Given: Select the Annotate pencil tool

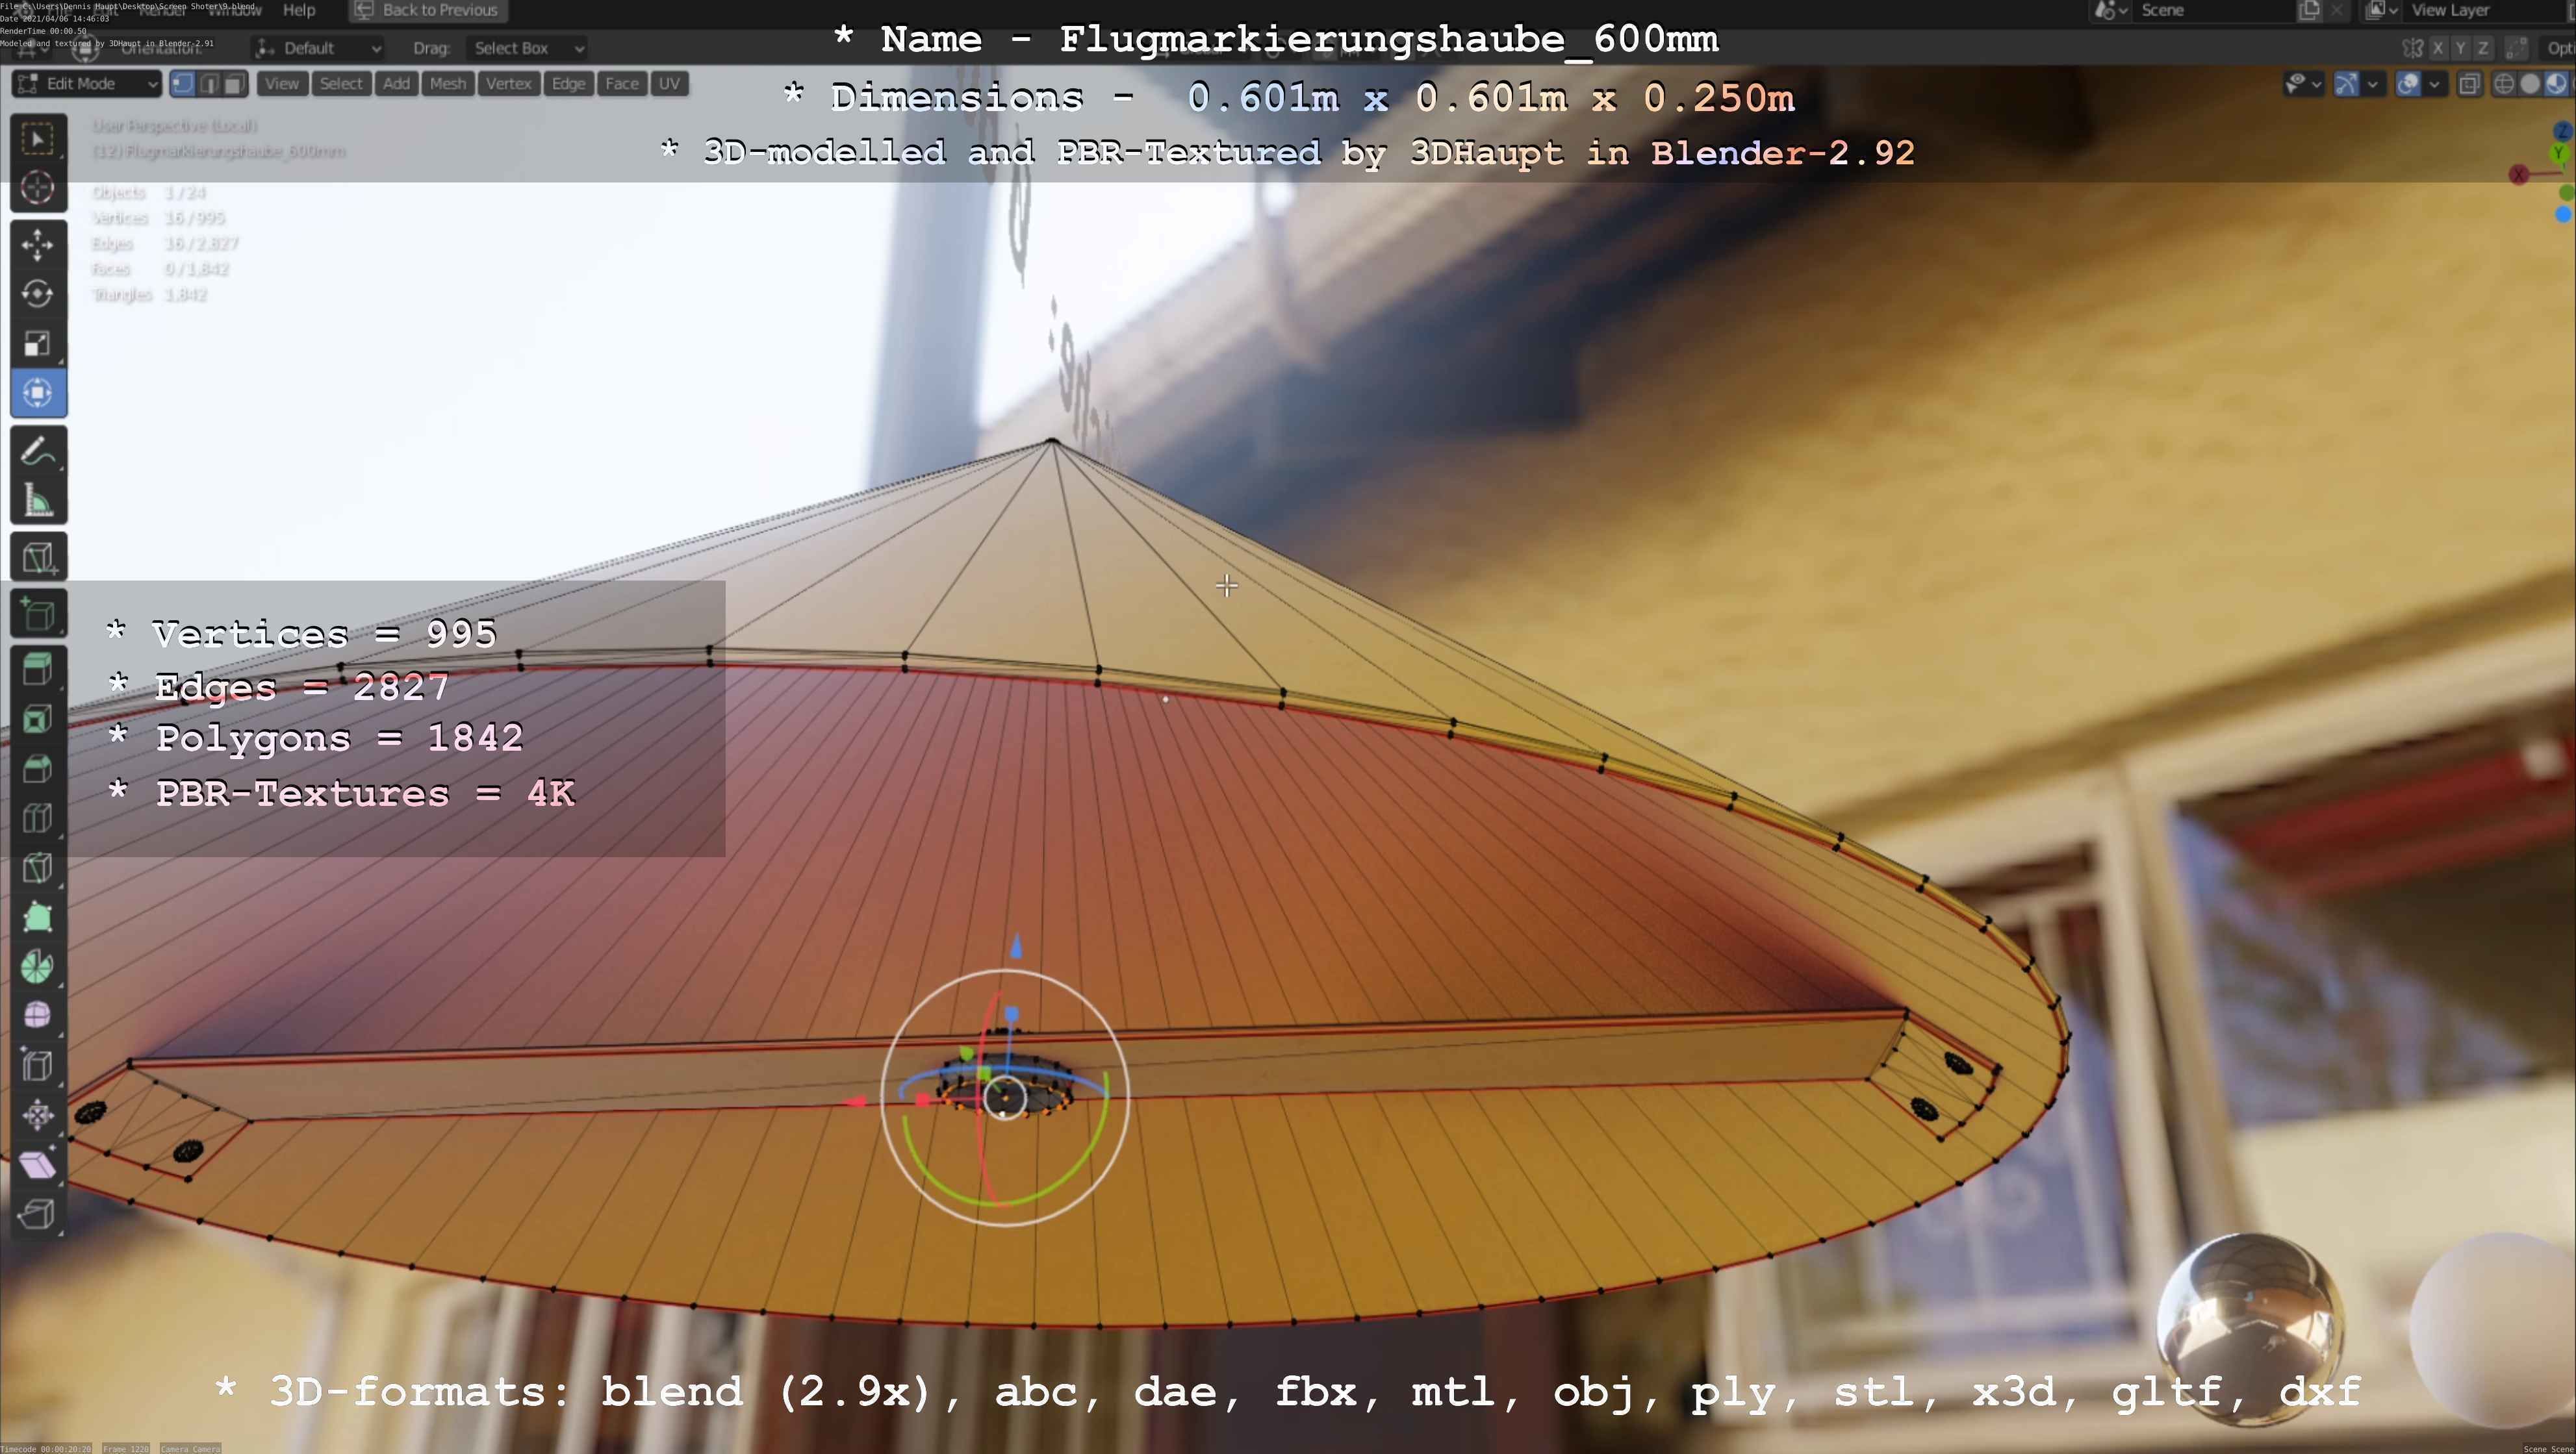Looking at the screenshot, I should (38, 451).
